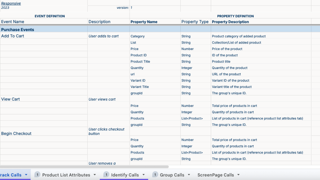320x180 pixels.
Task: Click the comment badge on Product List Attributes tab
Action: coord(37,174)
